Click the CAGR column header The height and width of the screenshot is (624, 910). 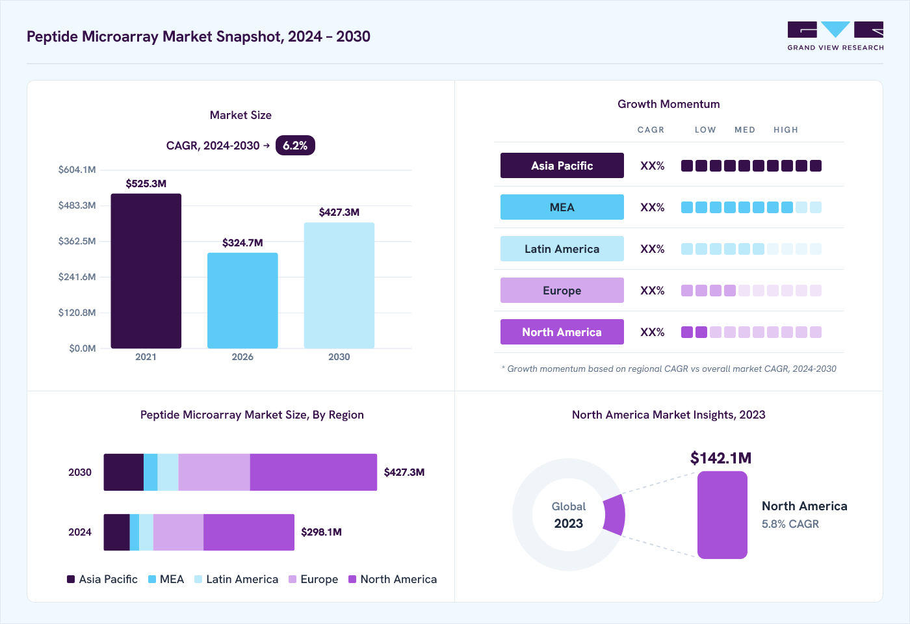tap(651, 130)
